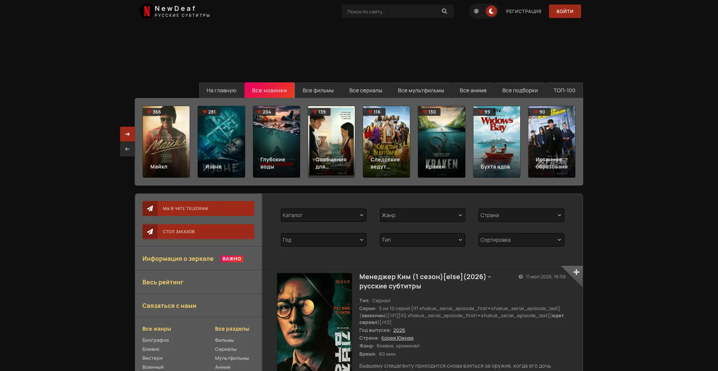The width and height of the screenshot is (718, 371).
Task: Click the Войти button
Action: (x=565, y=11)
